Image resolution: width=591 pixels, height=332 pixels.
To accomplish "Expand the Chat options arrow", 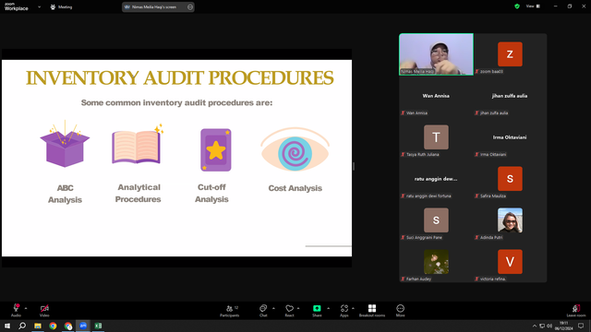I will coord(273,308).
